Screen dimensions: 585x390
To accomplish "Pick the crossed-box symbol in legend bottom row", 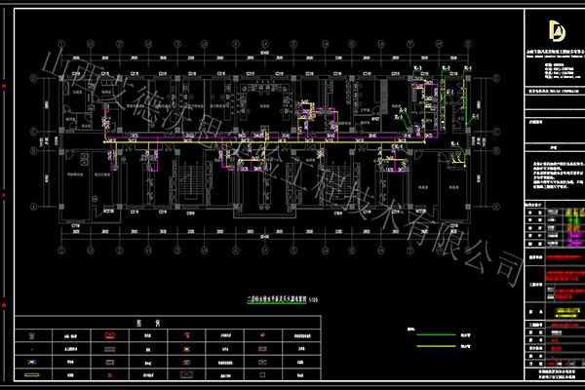I will click(x=184, y=372).
